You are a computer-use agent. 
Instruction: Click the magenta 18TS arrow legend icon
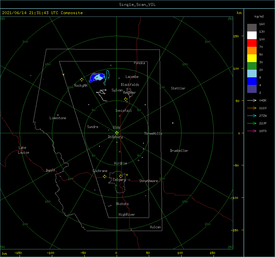(x=252, y=131)
